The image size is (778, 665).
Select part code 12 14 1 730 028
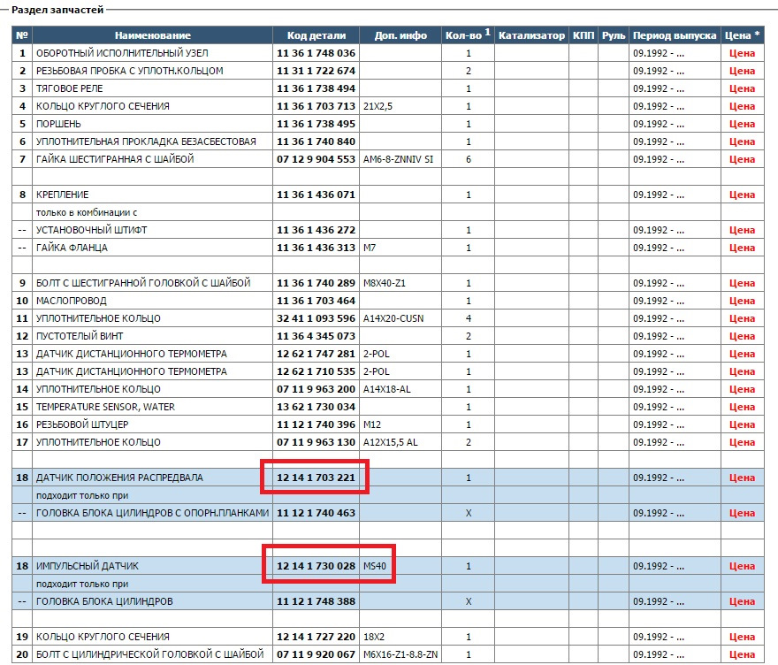click(317, 566)
